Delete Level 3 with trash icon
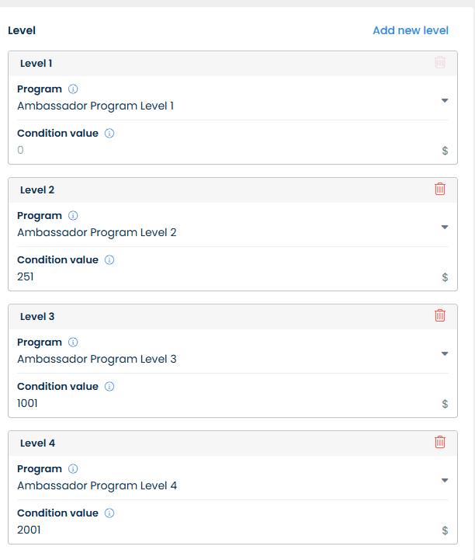This screenshot has height=560, width=475. (439, 315)
